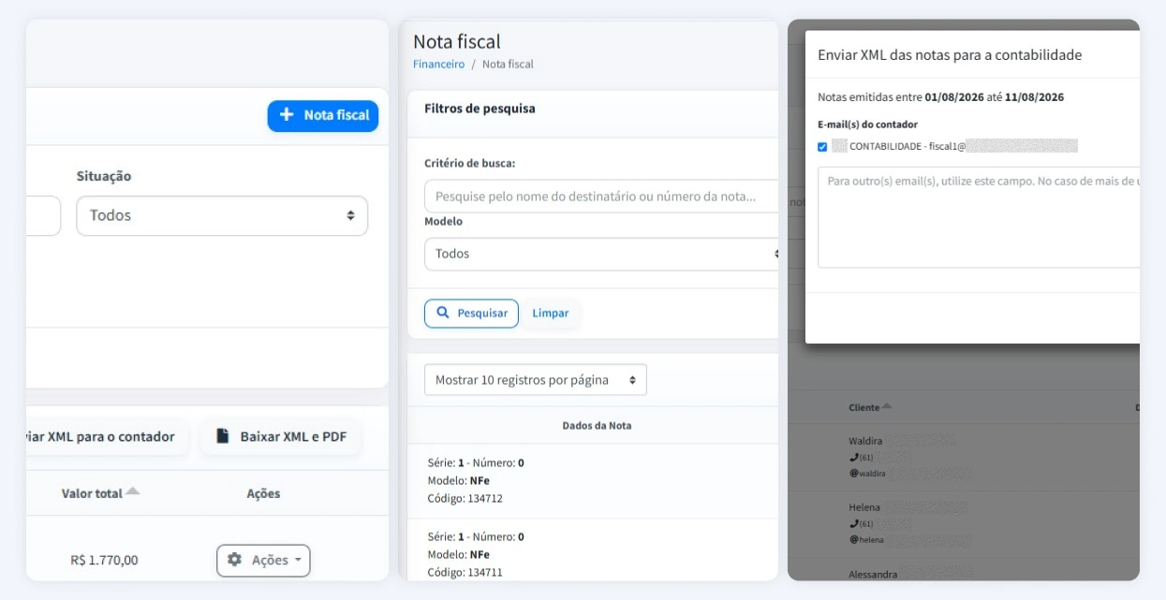Select the Helena client row name
Image resolution: width=1166 pixels, height=600 pixels.
pyautogui.click(x=864, y=507)
